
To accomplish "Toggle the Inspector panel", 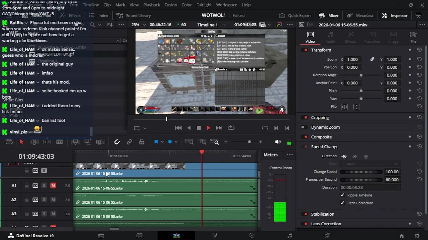I will tap(395, 16).
